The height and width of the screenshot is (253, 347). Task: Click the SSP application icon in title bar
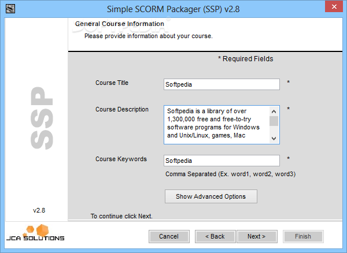(10, 9)
